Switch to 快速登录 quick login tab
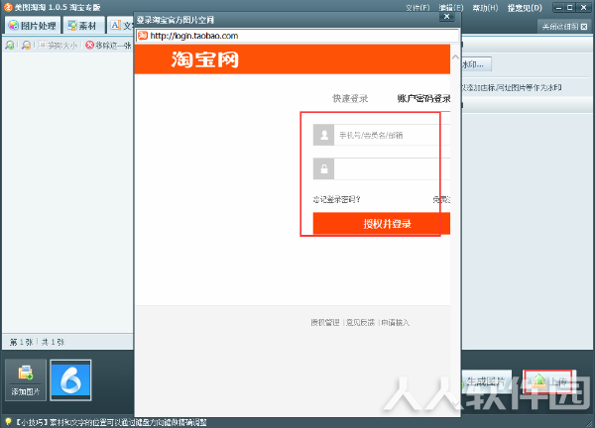 [350, 98]
